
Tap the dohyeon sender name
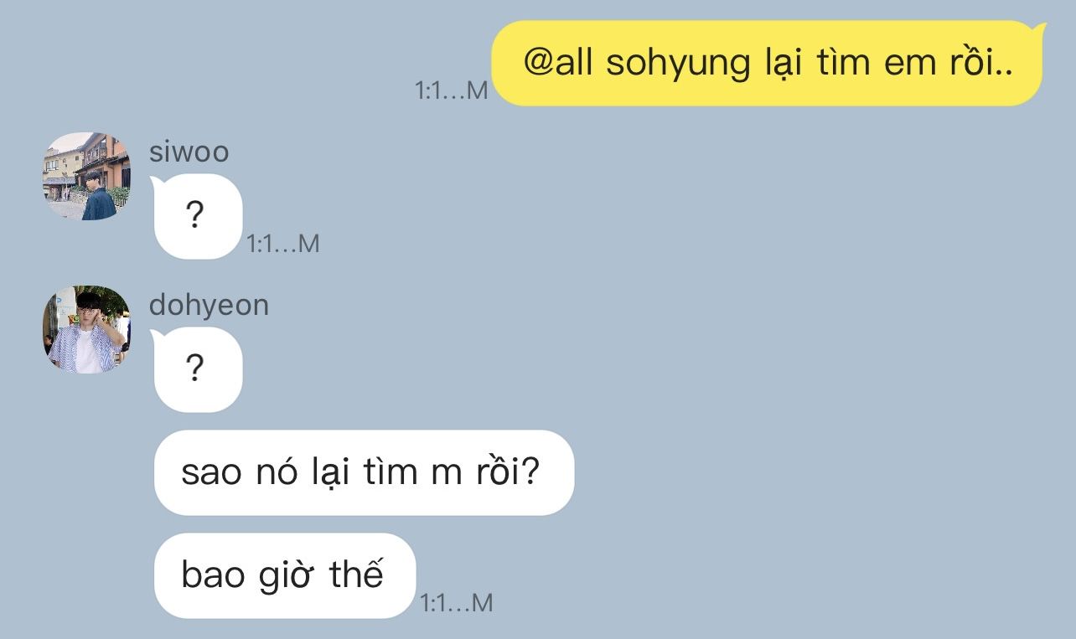coord(209,305)
